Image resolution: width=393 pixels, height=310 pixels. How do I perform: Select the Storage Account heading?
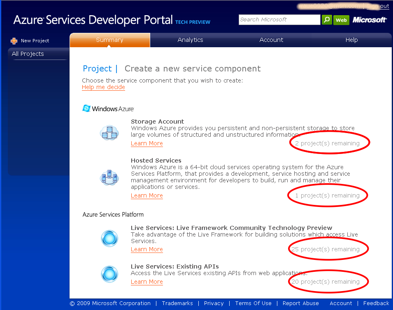(157, 122)
